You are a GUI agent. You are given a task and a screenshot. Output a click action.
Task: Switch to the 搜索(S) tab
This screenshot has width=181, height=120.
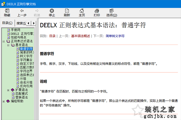point(21,23)
